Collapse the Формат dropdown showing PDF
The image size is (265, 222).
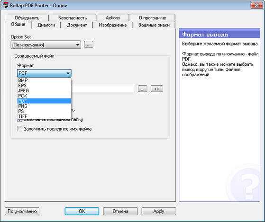point(44,73)
